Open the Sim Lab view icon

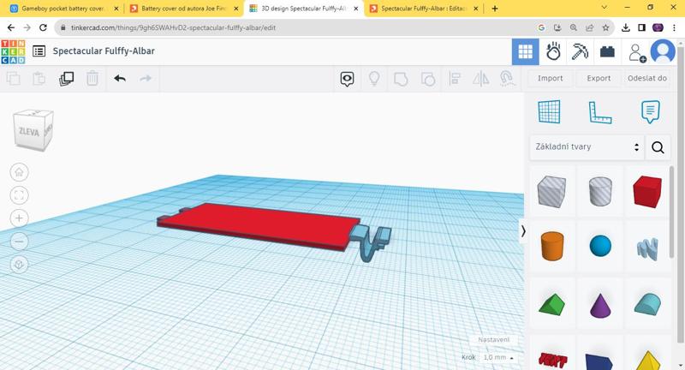pyautogui.click(x=553, y=51)
